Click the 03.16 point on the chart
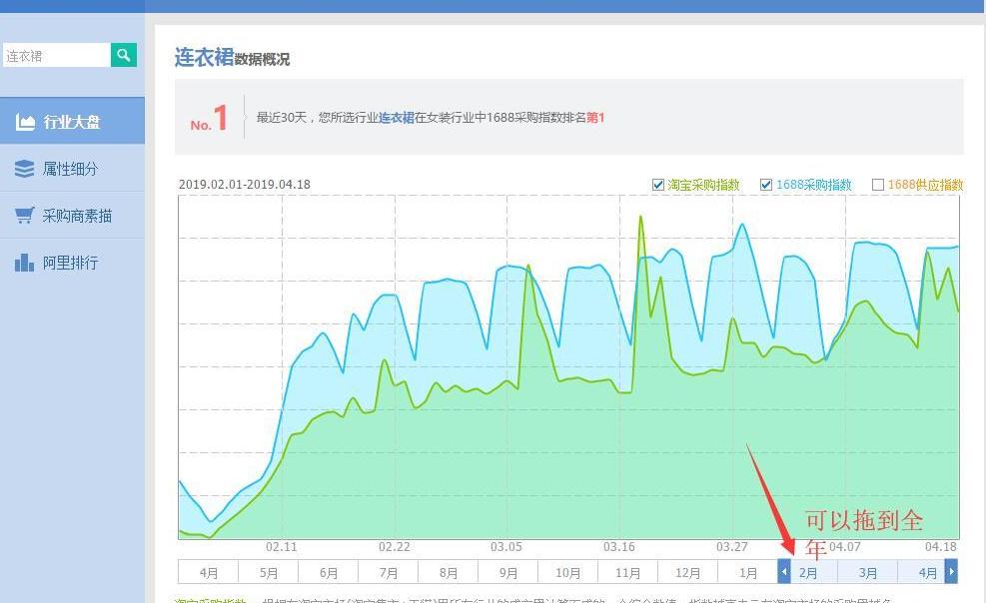Image resolution: width=986 pixels, height=603 pixels. tap(619, 547)
